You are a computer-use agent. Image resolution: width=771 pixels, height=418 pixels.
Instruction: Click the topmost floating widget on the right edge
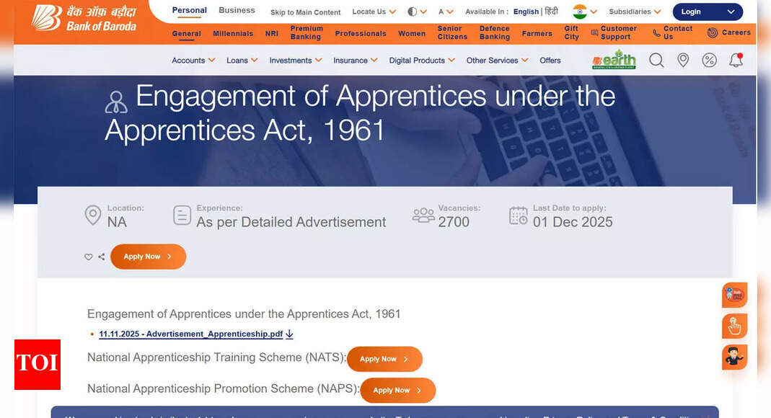tap(734, 295)
